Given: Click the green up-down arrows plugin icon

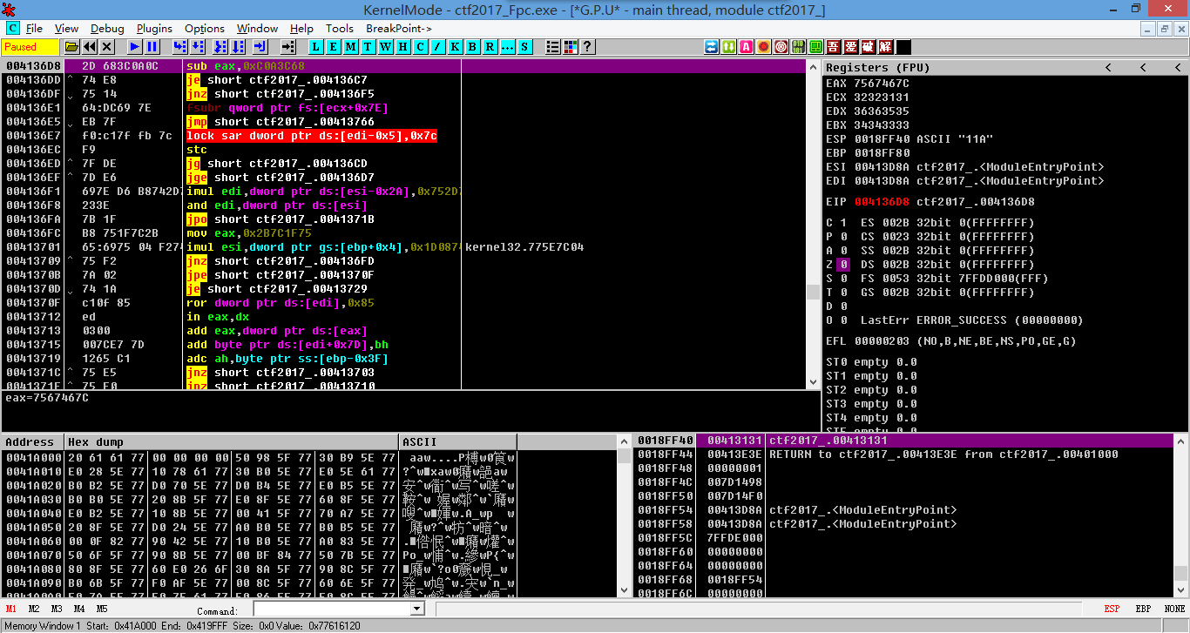Looking at the screenshot, I should pos(728,46).
